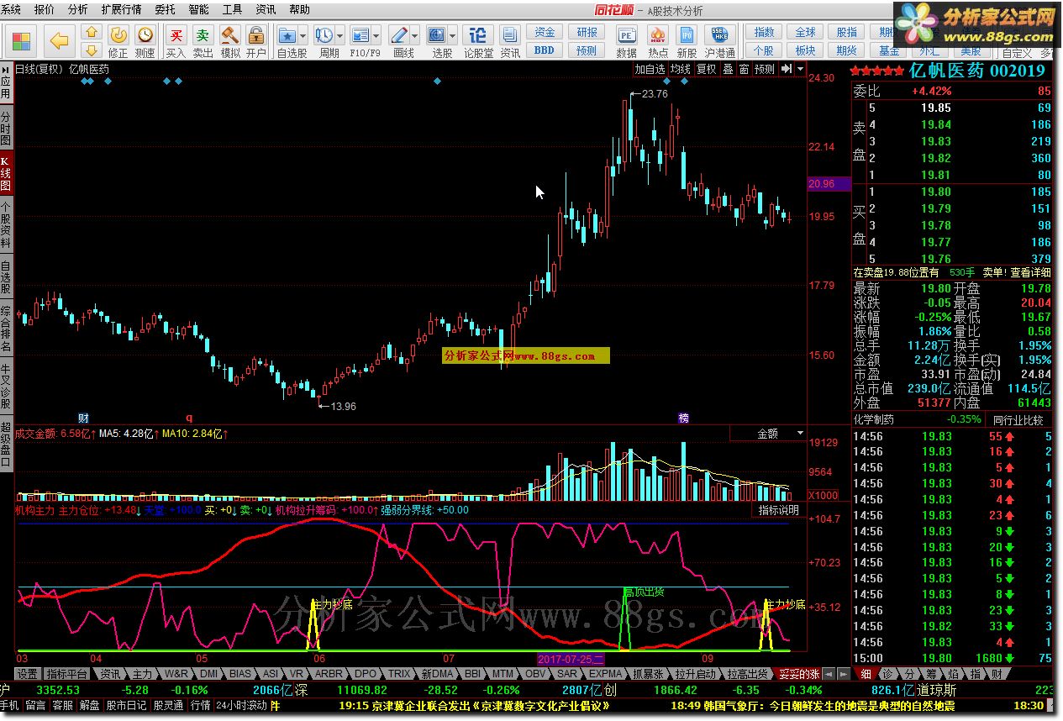This screenshot has width=1063, height=721.
Task: Select the TRIX indicator tab
Action: coord(398,674)
